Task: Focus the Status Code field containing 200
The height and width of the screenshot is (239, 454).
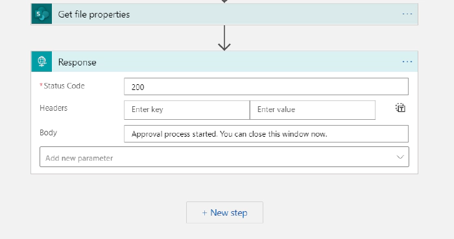Action: pos(266,86)
